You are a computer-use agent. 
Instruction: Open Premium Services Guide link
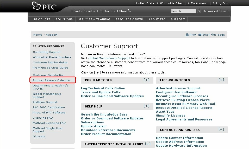[50, 67]
